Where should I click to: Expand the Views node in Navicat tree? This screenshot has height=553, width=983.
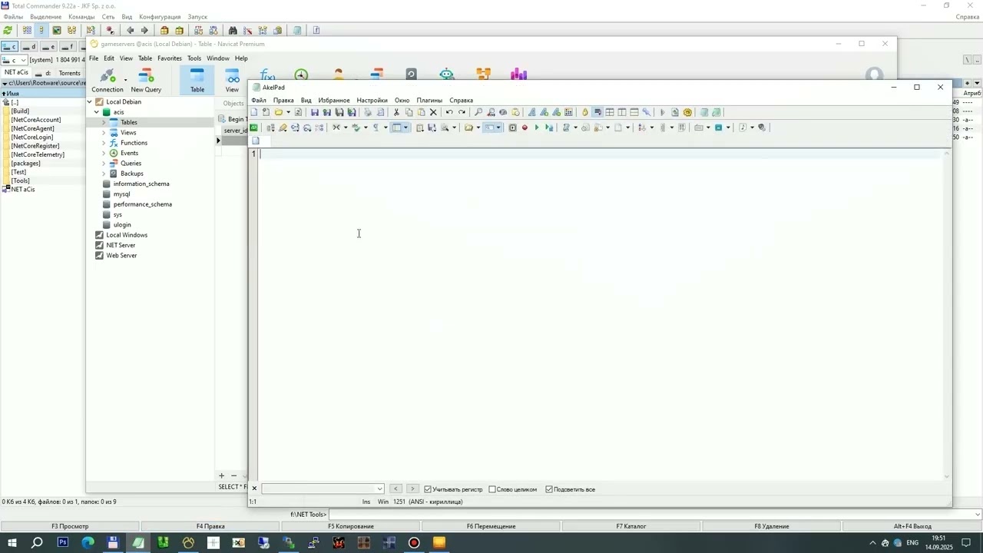[x=104, y=132]
